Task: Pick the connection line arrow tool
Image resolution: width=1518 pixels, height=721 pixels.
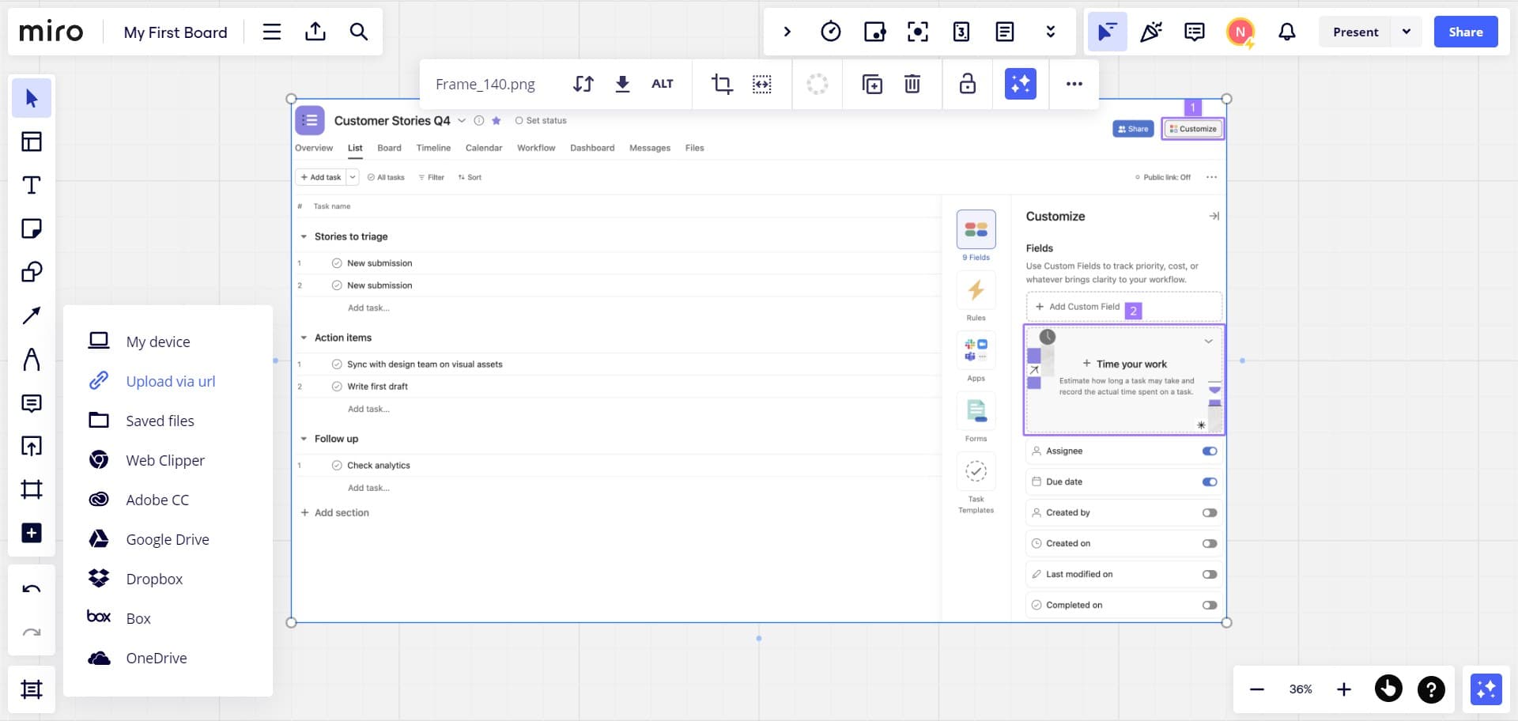Action: click(32, 316)
